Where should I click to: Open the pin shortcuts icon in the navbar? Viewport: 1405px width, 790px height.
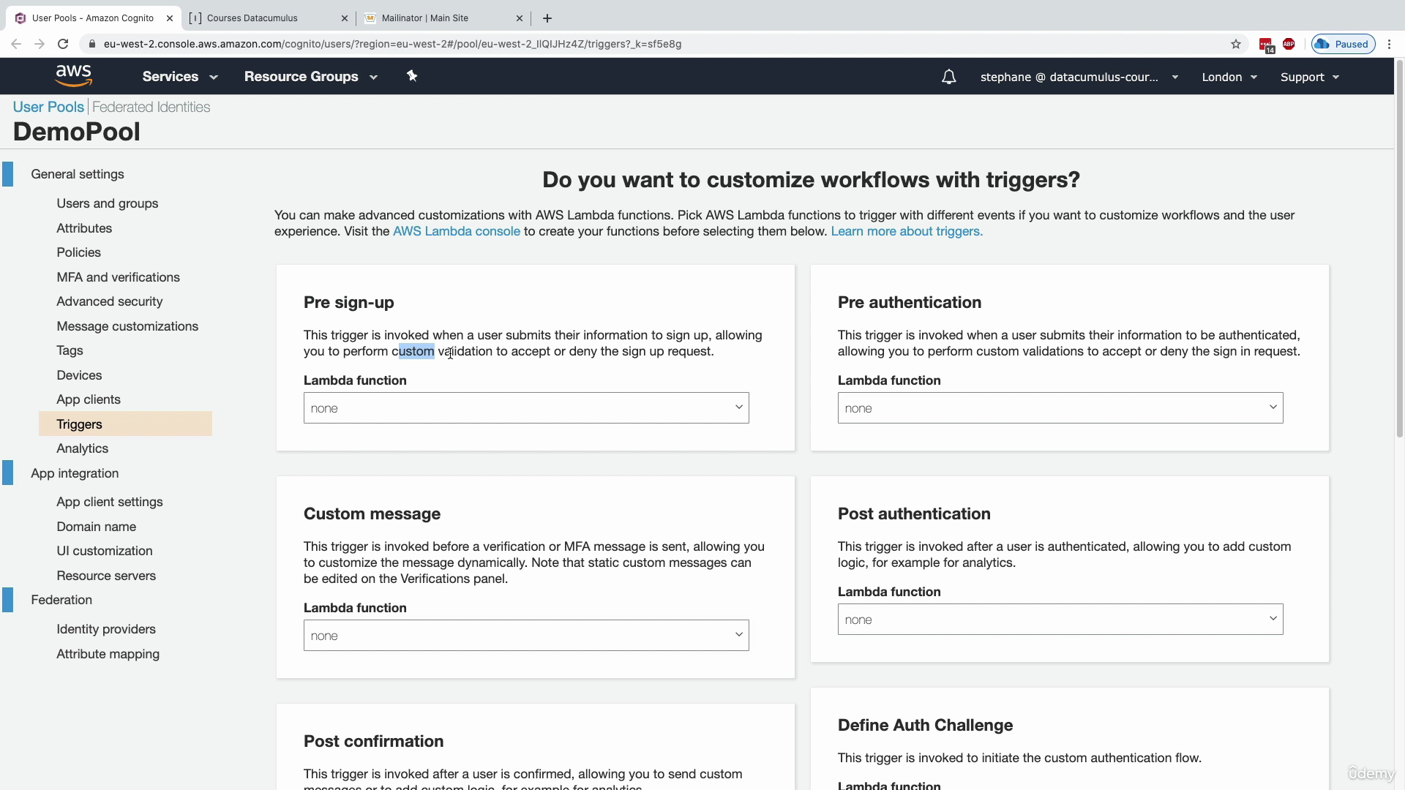[412, 76]
